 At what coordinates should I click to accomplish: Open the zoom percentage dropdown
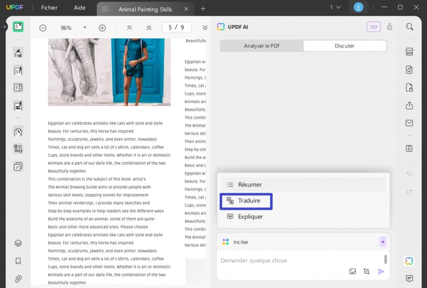[x=85, y=28]
